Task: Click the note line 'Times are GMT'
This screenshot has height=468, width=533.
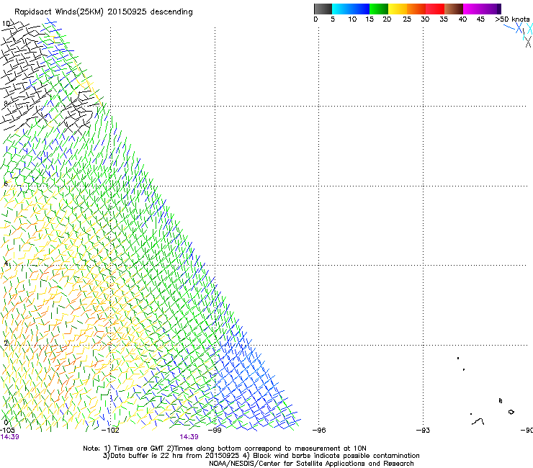Action: point(138,449)
